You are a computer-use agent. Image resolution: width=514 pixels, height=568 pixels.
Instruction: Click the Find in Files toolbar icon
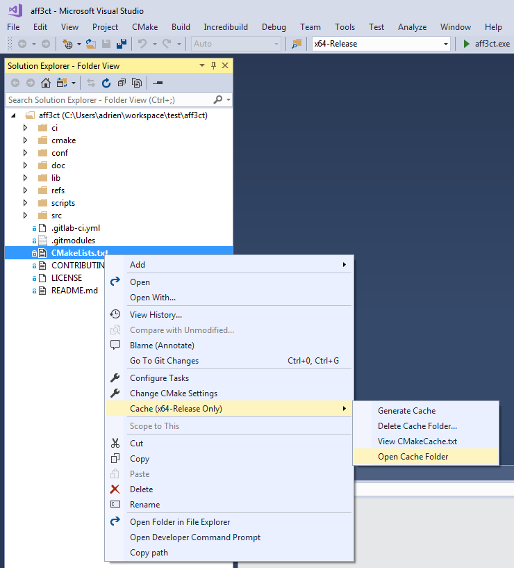pyautogui.click(x=297, y=44)
